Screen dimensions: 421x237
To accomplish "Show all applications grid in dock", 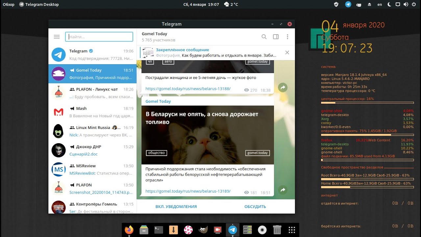I will [x=291, y=230].
